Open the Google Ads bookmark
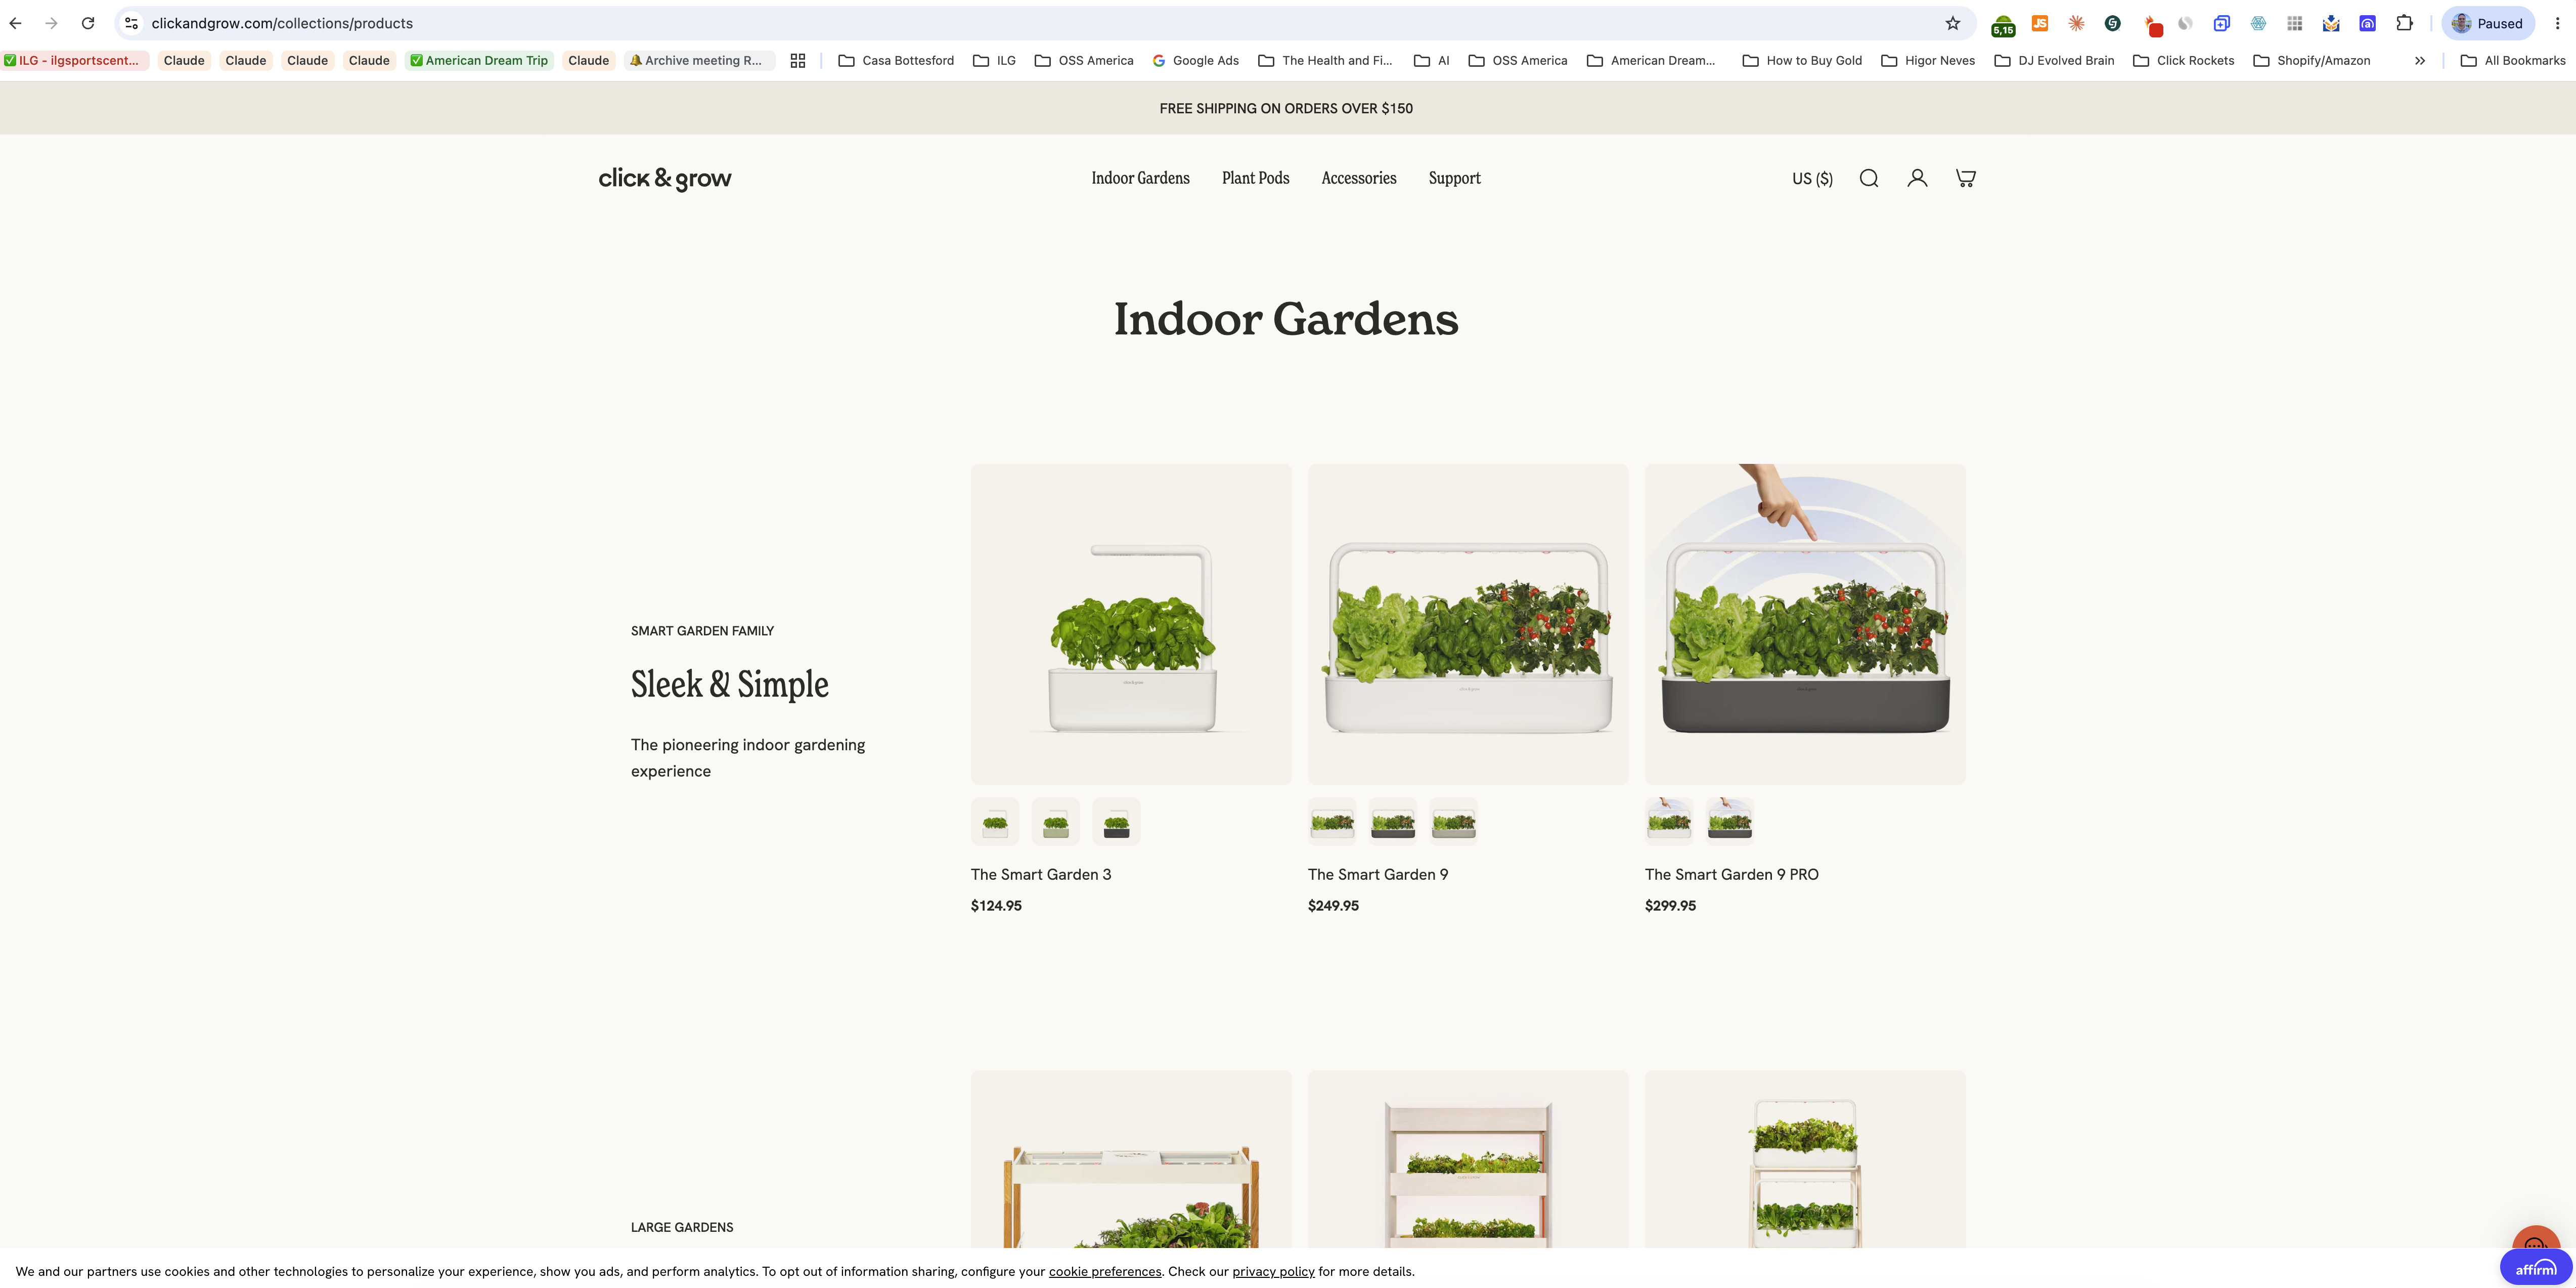The width and height of the screenshot is (2576, 1288). click(1195, 61)
